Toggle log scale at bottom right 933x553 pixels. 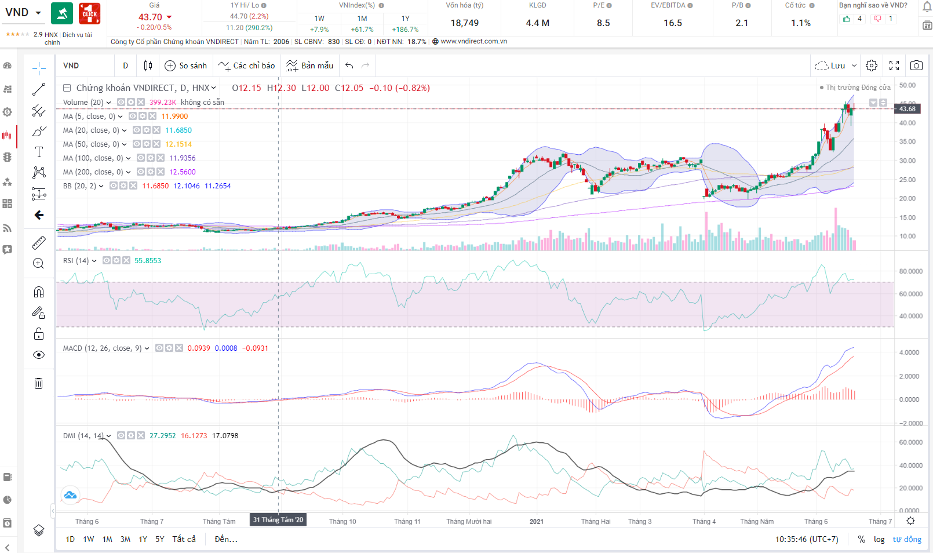(879, 539)
